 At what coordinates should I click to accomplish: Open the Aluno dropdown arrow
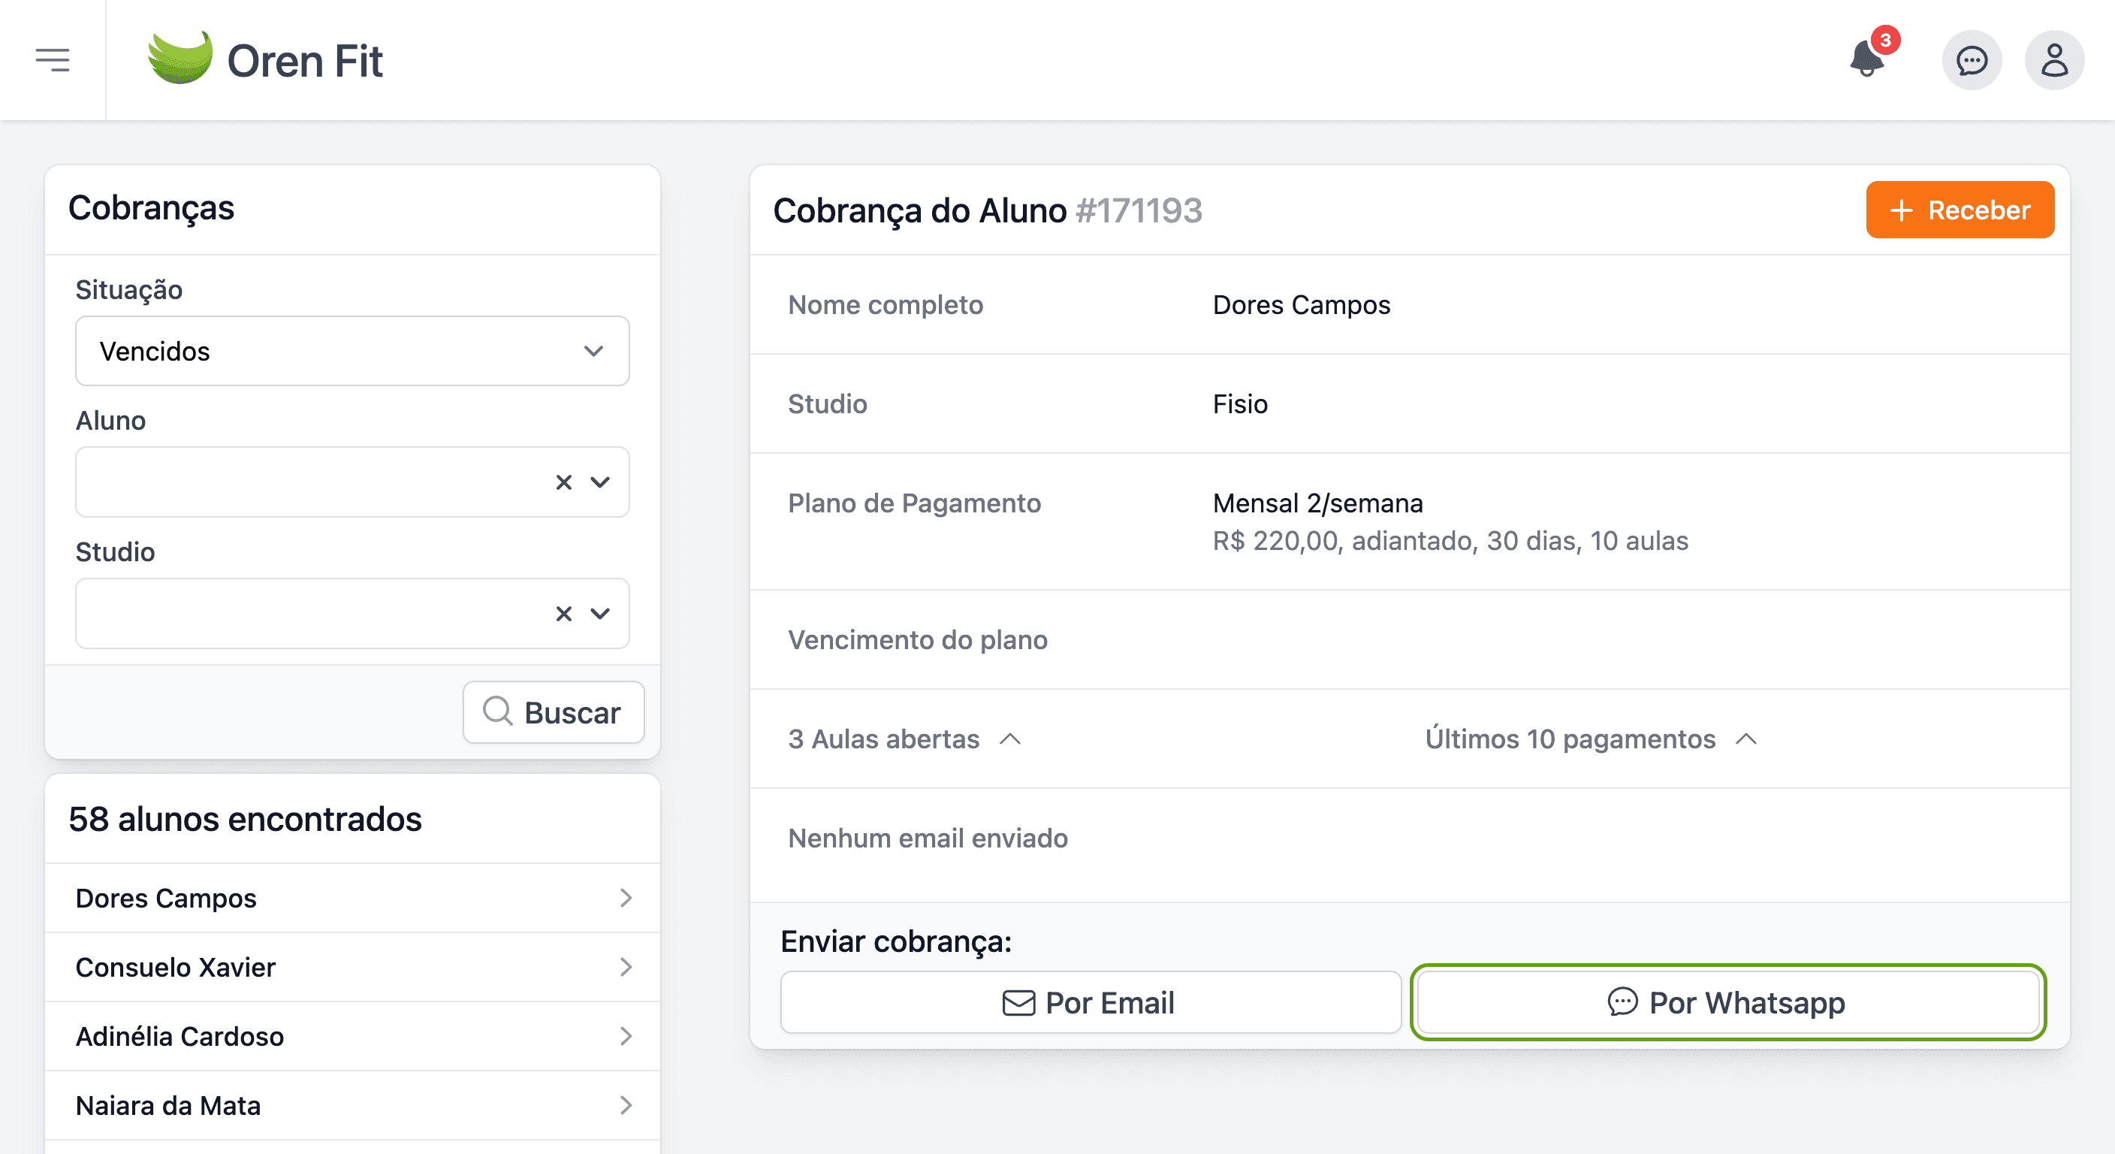point(600,482)
